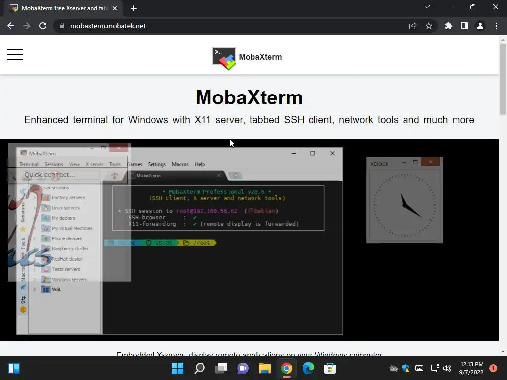
Task: Select the MobaXterm free Xserver tab
Action: click(63, 8)
